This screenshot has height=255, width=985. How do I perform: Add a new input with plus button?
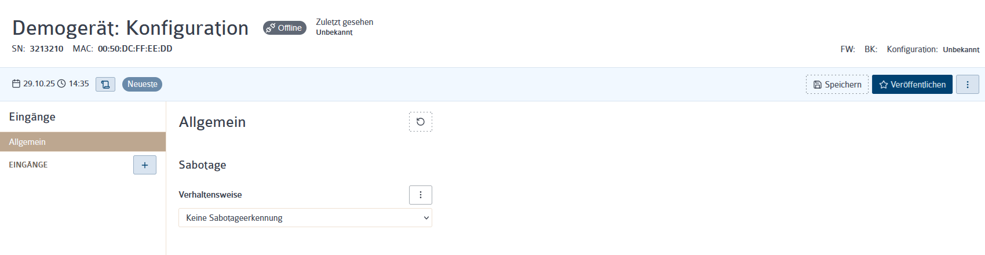tap(145, 165)
